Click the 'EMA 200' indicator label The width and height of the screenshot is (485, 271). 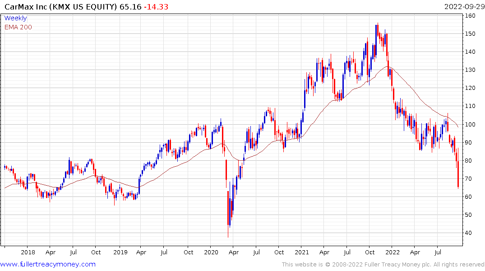tap(18, 27)
